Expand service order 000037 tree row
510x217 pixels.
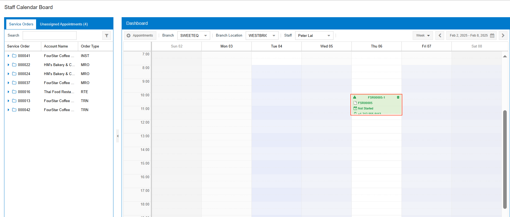[8, 83]
